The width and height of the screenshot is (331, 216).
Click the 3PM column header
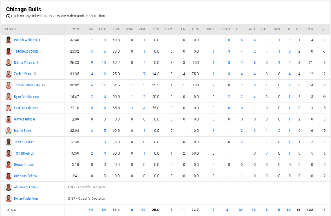[x=129, y=29]
